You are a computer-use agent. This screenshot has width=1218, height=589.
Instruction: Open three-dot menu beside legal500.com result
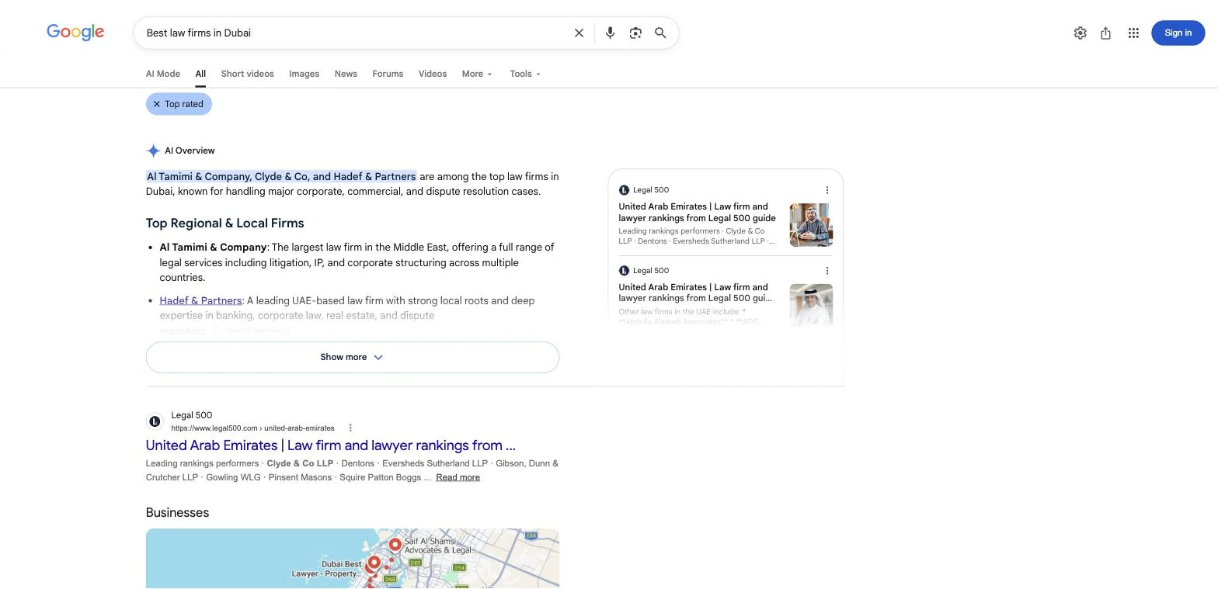350,428
